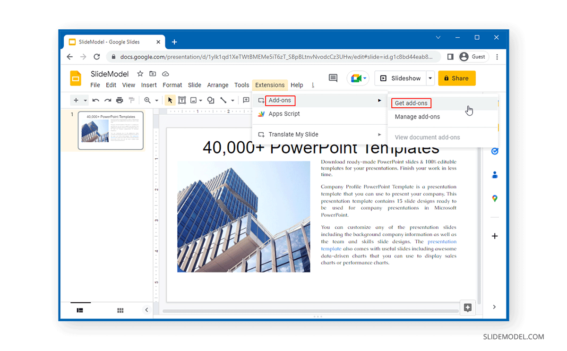The height and width of the screenshot is (351, 567).
Task: Open the Slideshow options dropdown
Action: pos(430,78)
